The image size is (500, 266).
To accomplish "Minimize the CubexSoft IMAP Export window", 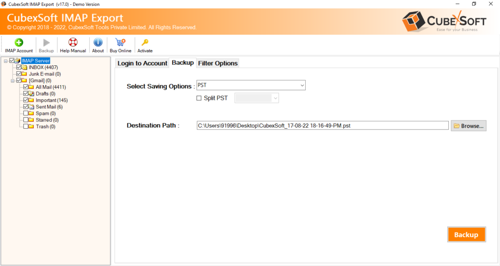I will click(458, 4).
